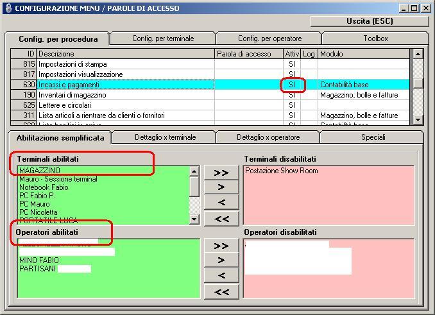Switch to Config. per terminale tab
This screenshot has height=315, width=435.
coord(163,38)
